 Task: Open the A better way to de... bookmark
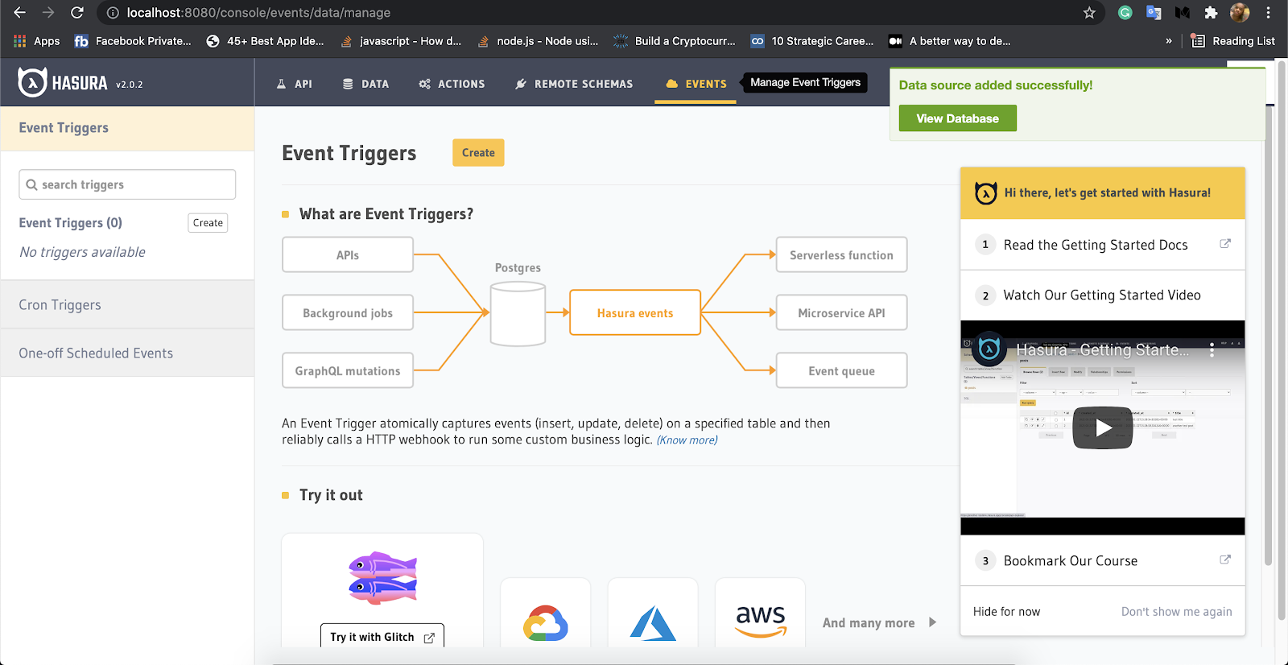click(950, 41)
